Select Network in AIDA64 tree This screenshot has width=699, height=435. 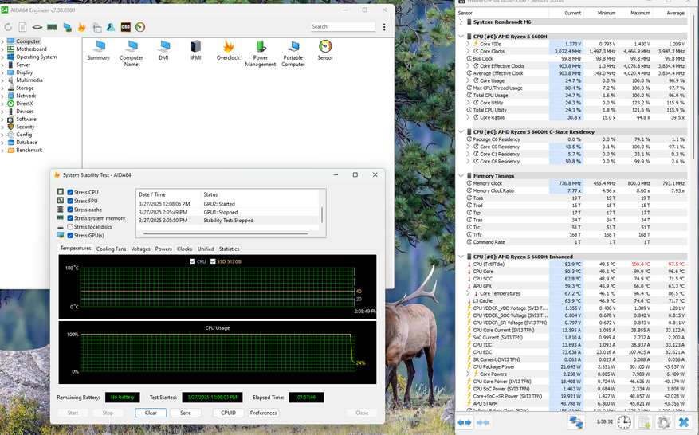tap(26, 96)
